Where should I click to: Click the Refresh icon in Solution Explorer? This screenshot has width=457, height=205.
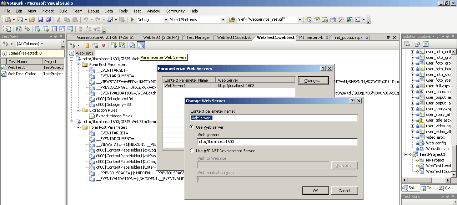click(426, 44)
